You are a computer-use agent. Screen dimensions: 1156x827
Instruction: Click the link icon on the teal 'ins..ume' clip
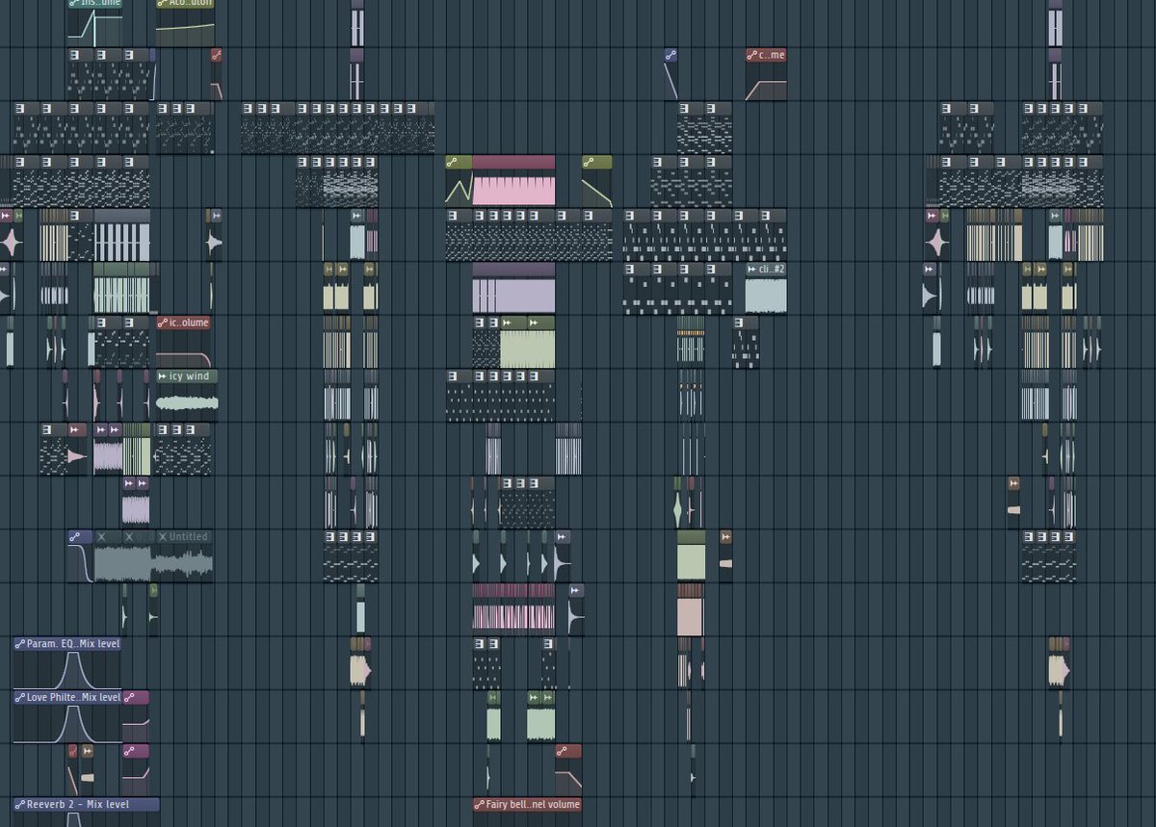coord(72,3)
